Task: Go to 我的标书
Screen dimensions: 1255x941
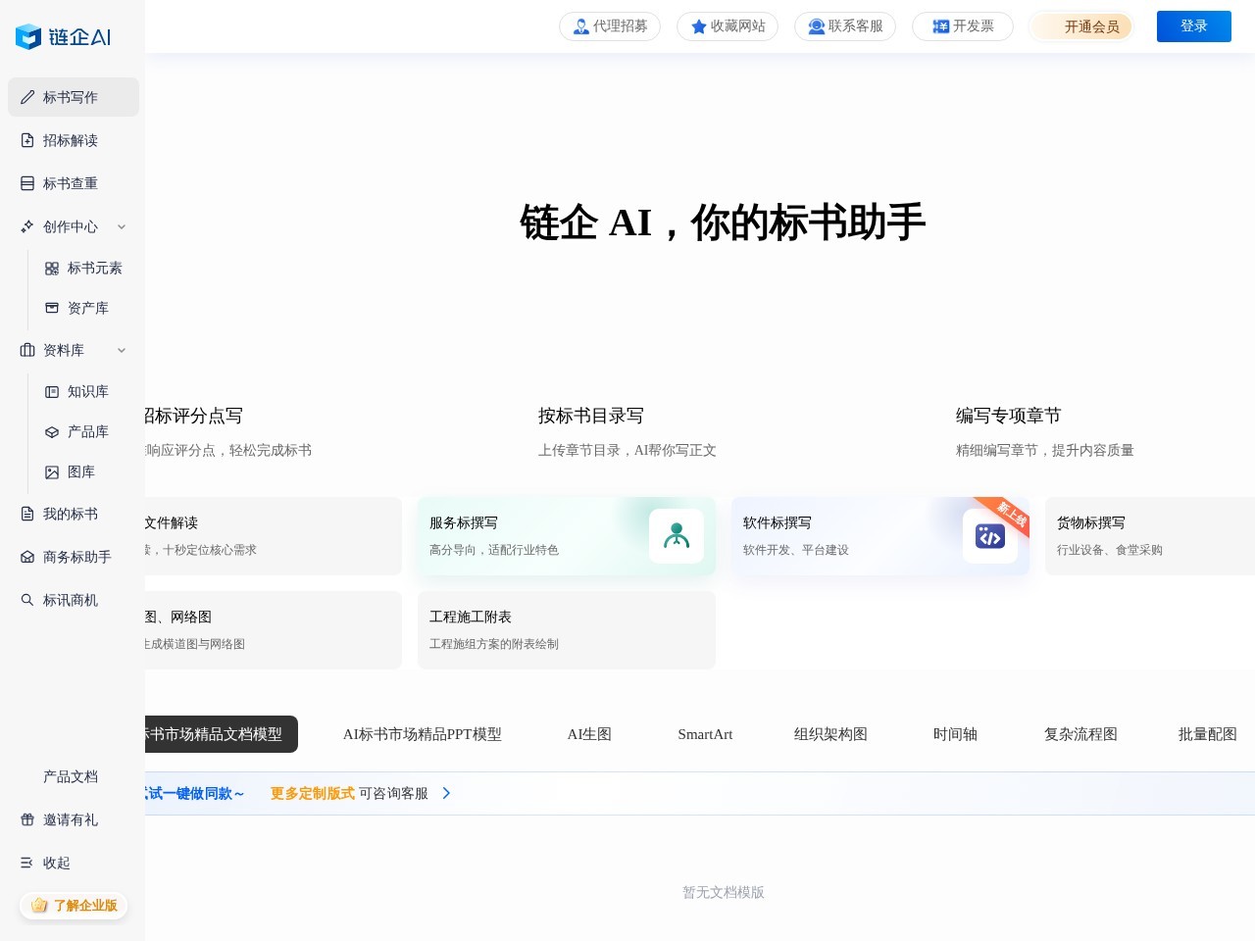Action: click(x=74, y=514)
